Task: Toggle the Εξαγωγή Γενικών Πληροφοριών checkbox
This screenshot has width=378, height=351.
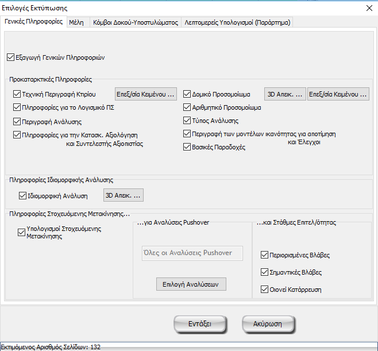Action: coord(11,57)
